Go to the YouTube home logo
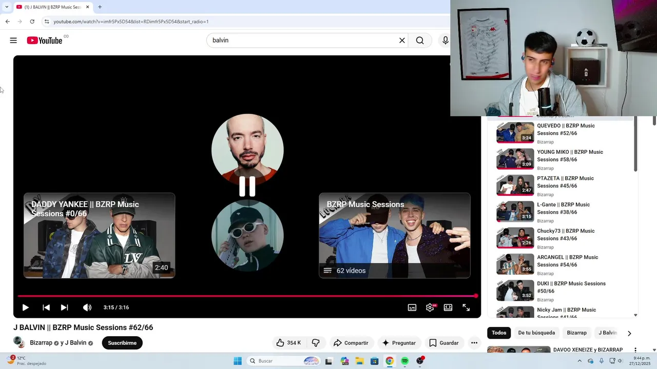This screenshot has height=369, width=657. pyautogui.click(x=45, y=40)
